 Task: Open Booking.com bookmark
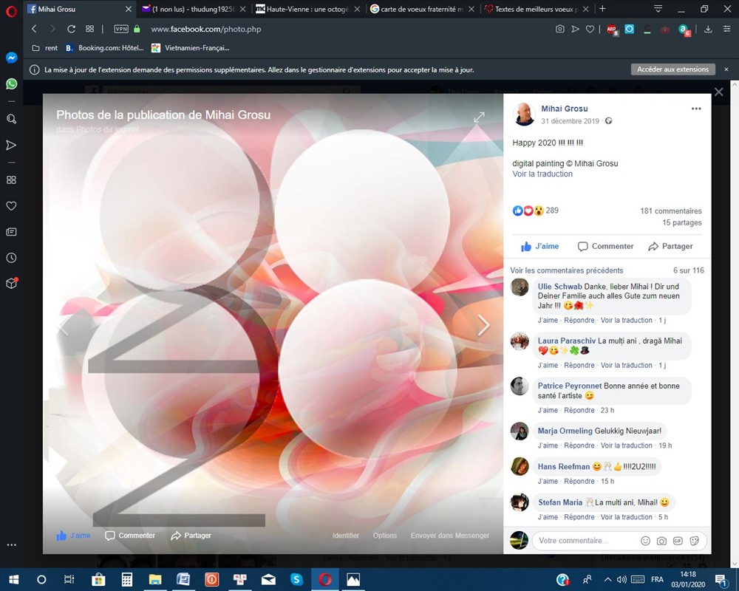[x=105, y=48]
